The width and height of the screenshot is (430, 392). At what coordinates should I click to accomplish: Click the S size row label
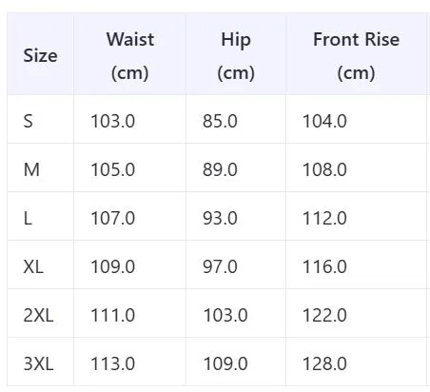(x=29, y=121)
